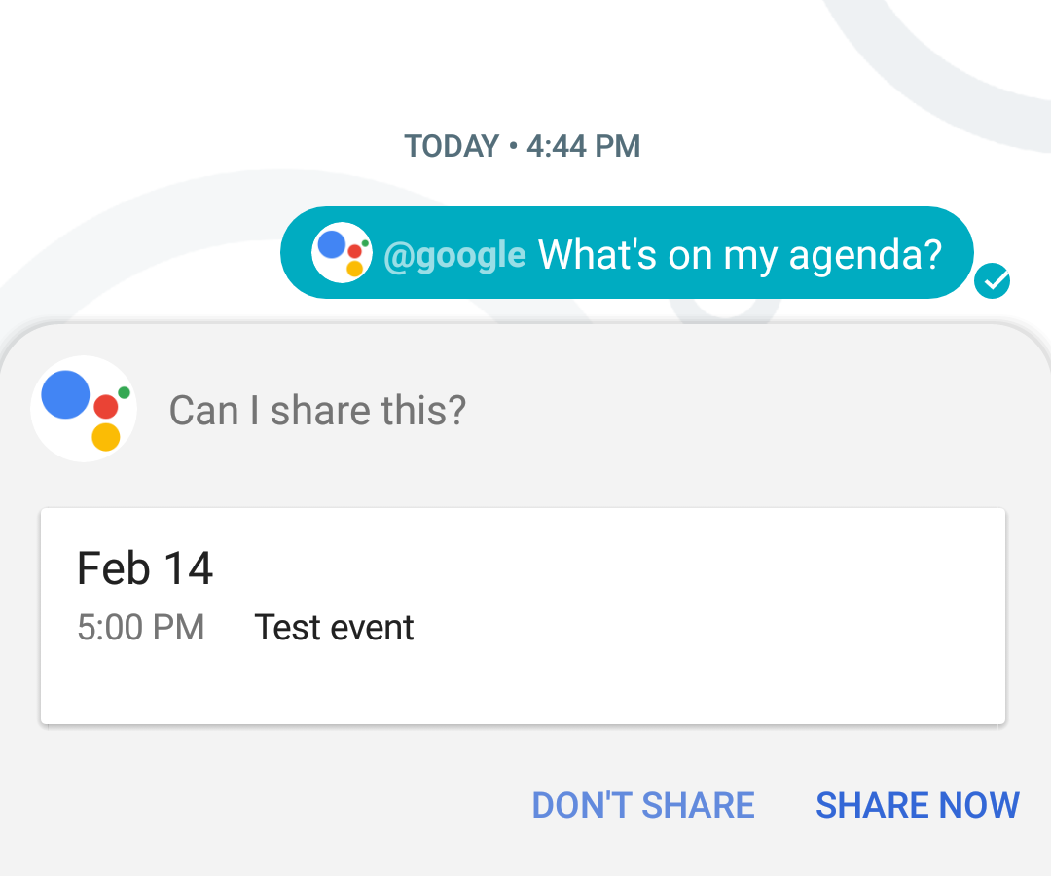This screenshot has height=876, width=1051.
Task: Select the @google mention in the message
Action: click(455, 255)
